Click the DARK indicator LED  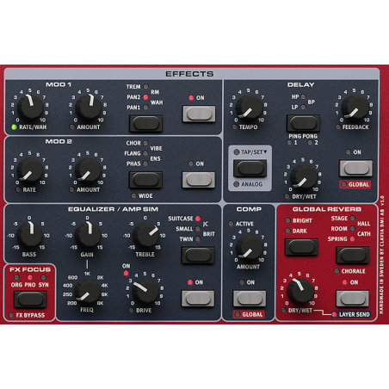tap(287, 231)
